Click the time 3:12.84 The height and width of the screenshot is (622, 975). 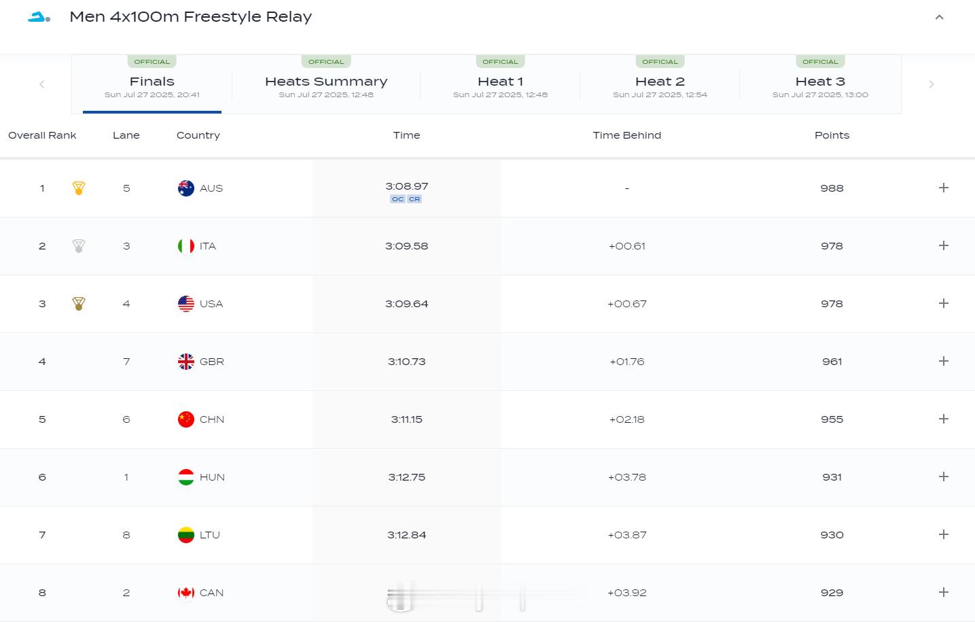click(x=406, y=535)
